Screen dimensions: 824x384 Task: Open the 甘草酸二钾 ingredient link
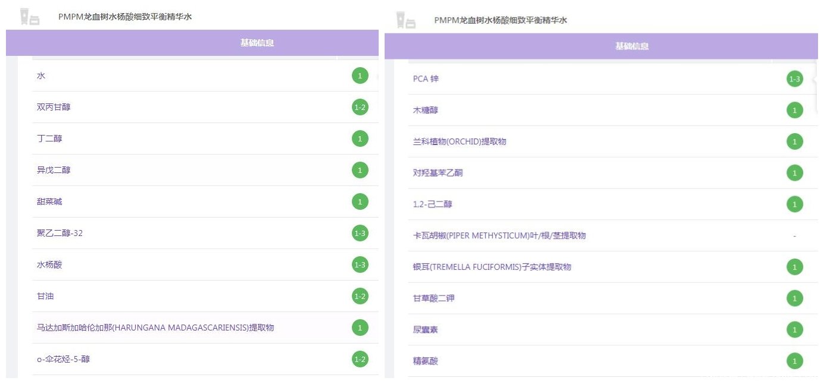pos(434,298)
